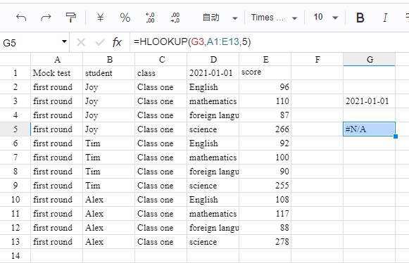Select column E header
The height and width of the screenshot is (263, 409).
coord(265,60)
